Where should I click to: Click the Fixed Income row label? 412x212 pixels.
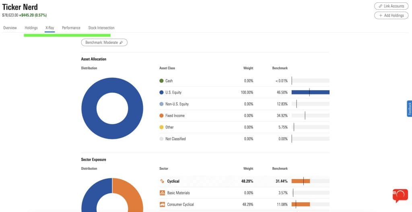175,116
